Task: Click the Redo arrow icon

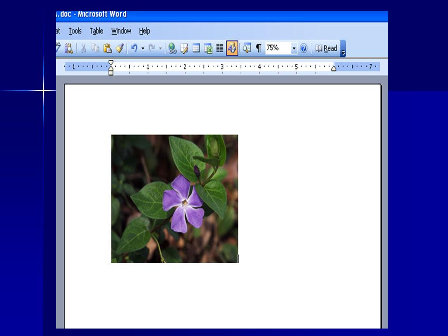Action: (152, 48)
